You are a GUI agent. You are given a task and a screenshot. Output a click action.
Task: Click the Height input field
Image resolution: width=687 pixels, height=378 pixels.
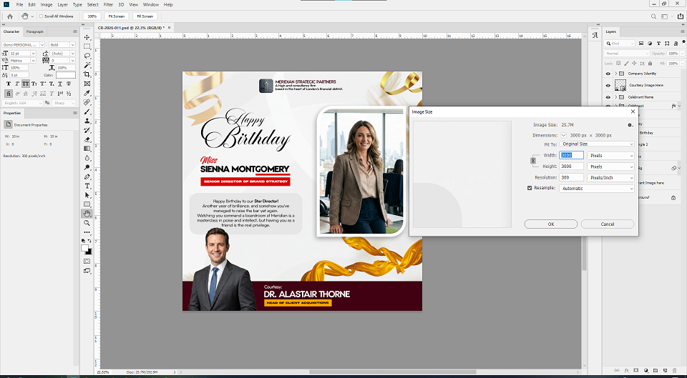(571, 166)
